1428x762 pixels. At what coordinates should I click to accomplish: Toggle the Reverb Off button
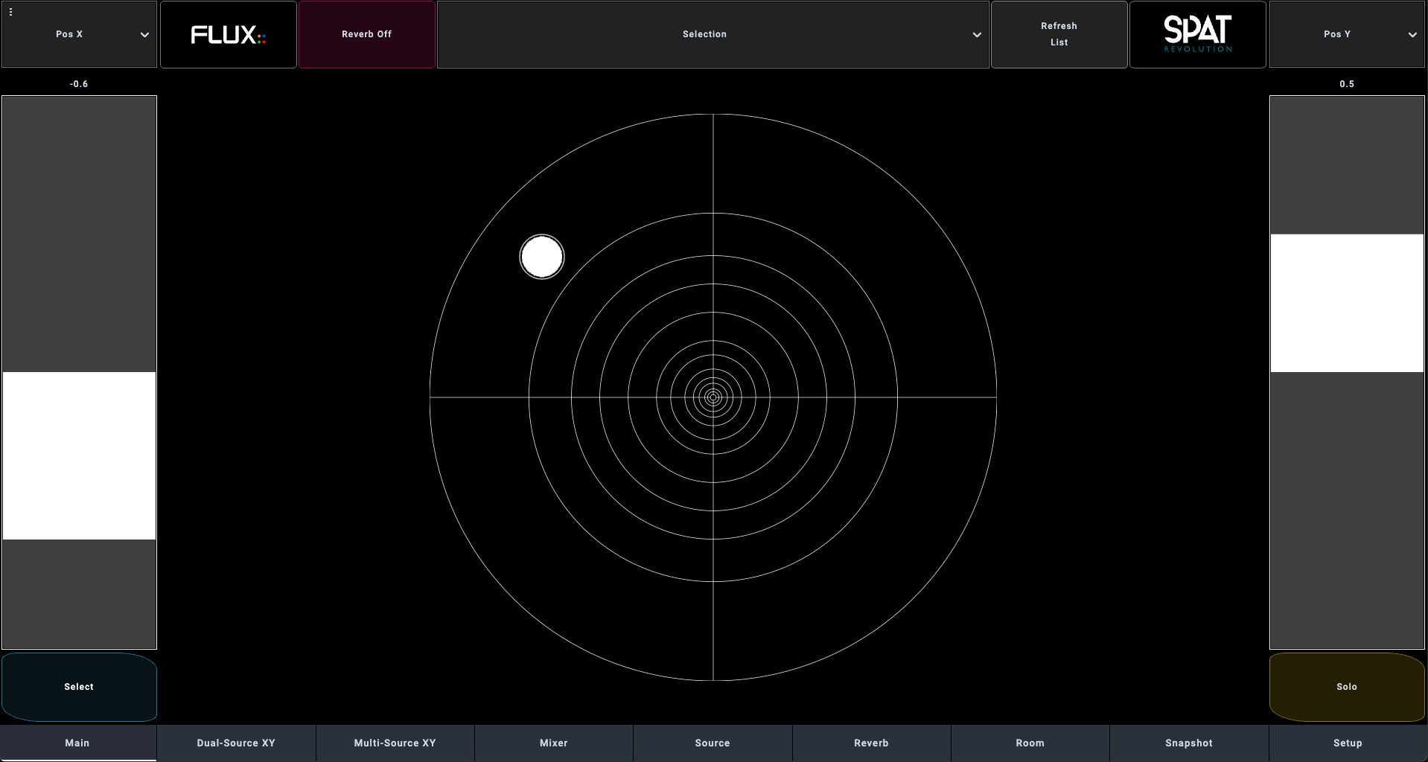pyautogui.click(x=367, y=35)
